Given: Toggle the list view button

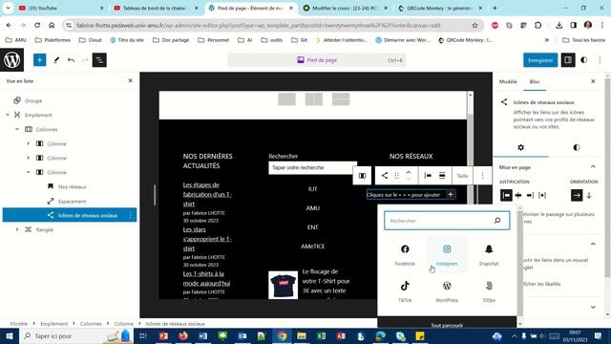Looking at the screenshot, I should coord(99,60).
